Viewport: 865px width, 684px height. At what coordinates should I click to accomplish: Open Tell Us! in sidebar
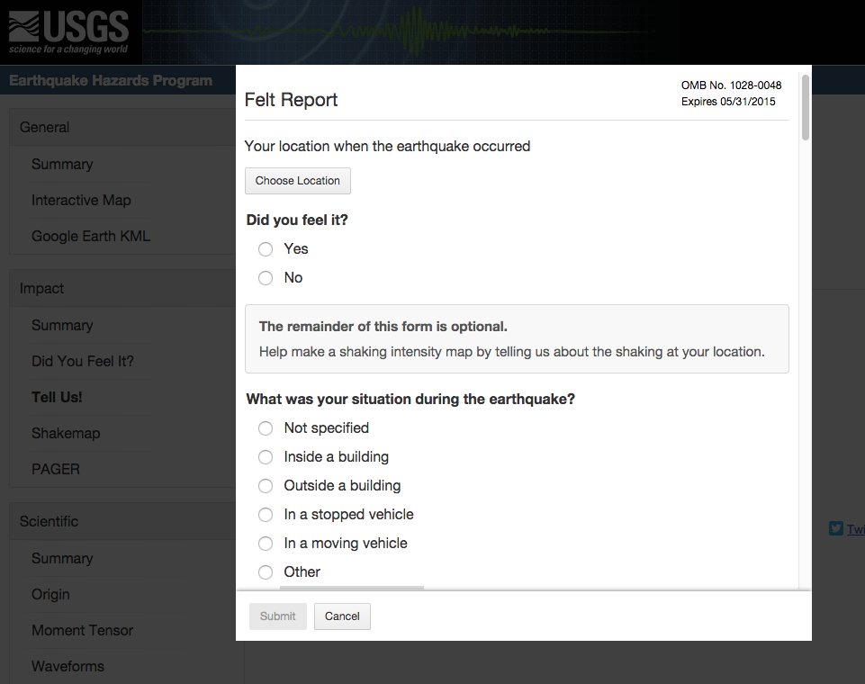57,397
